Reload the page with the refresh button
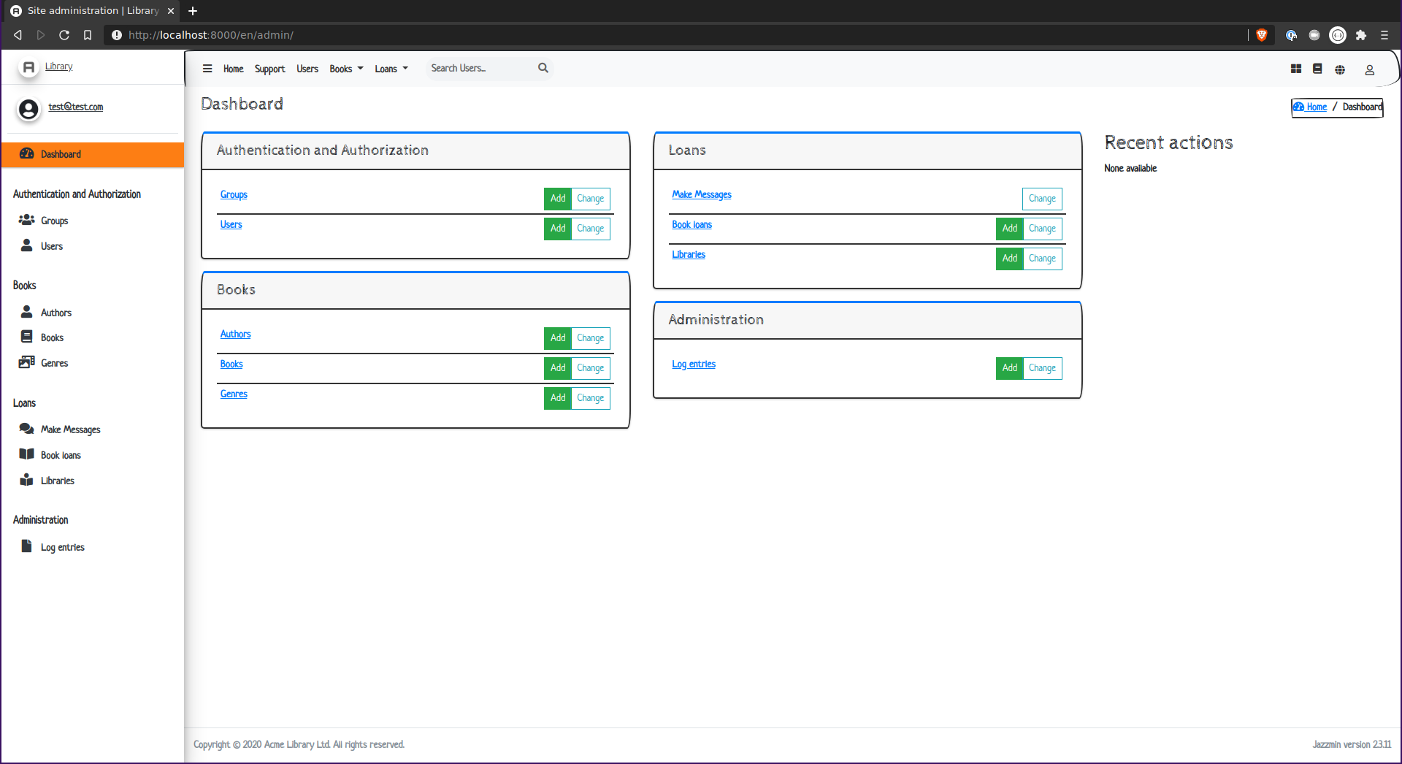The width and height of the screenshot is (1402, 764). pyautogui.click(x=64, y=35)
